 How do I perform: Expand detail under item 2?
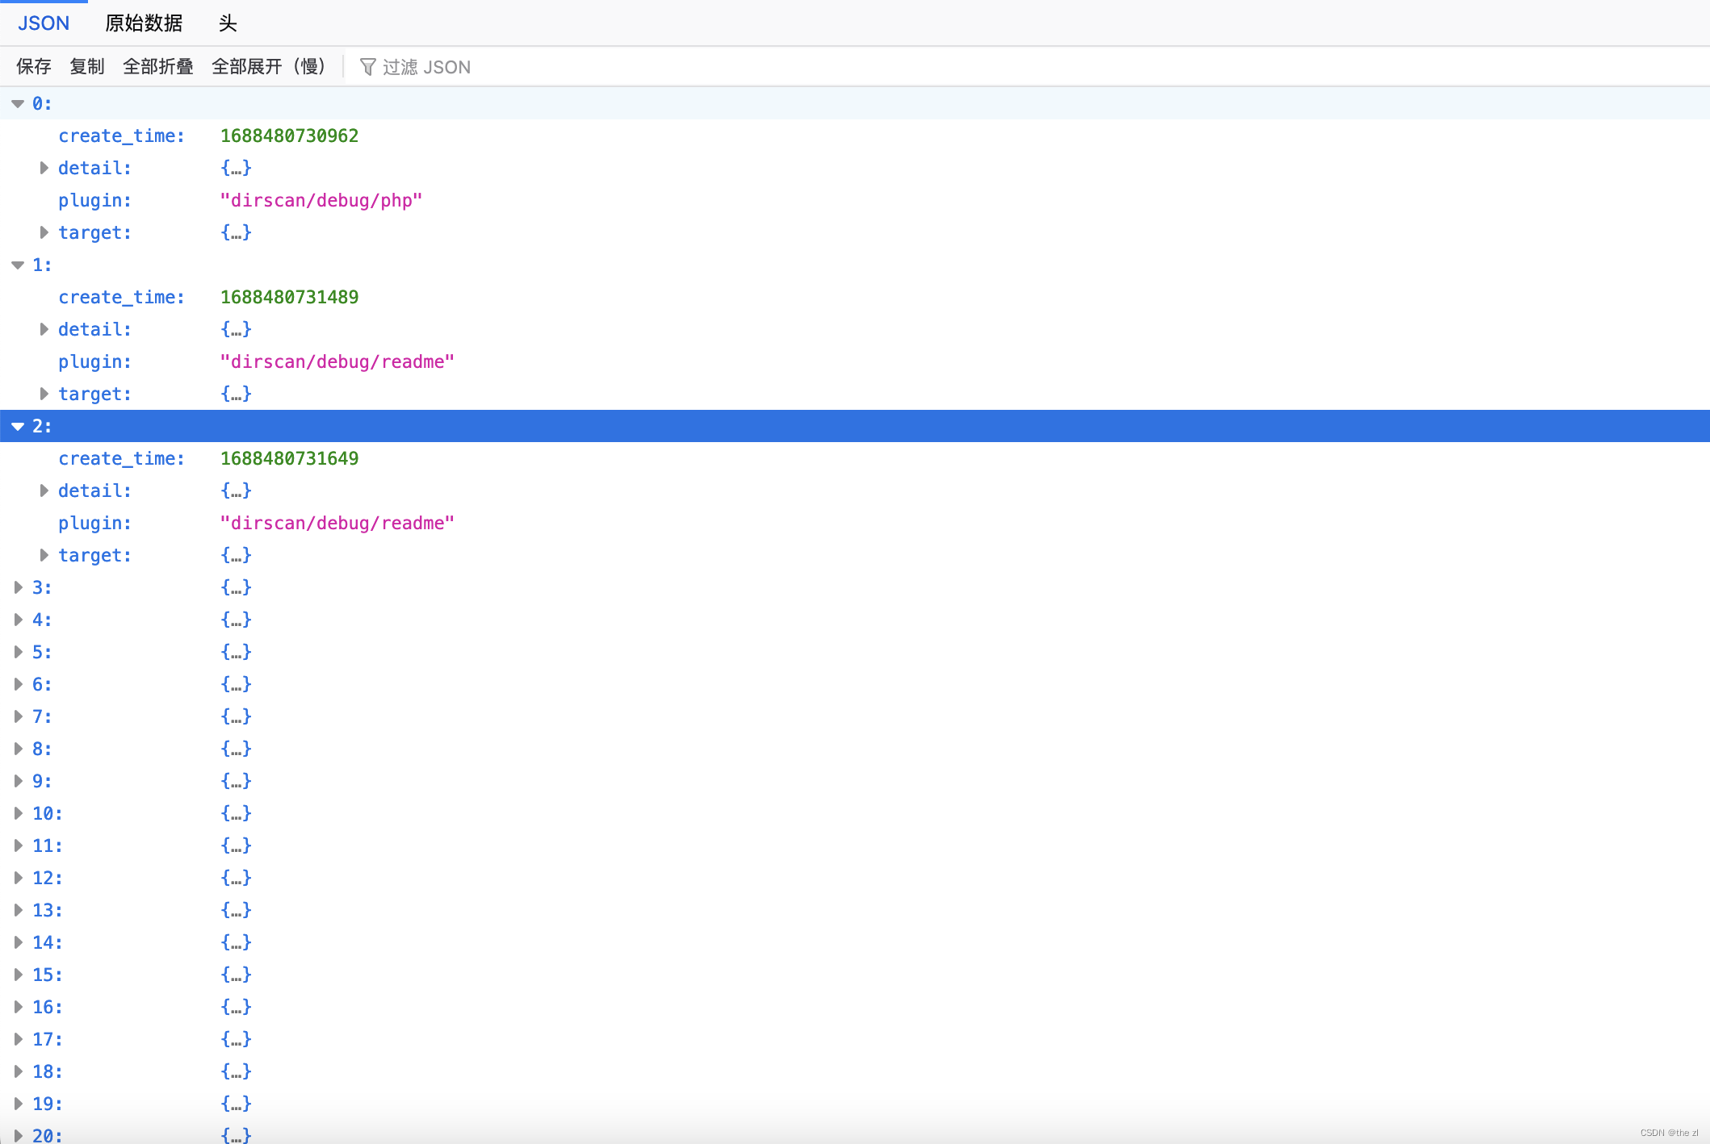(x=44, y=491)
